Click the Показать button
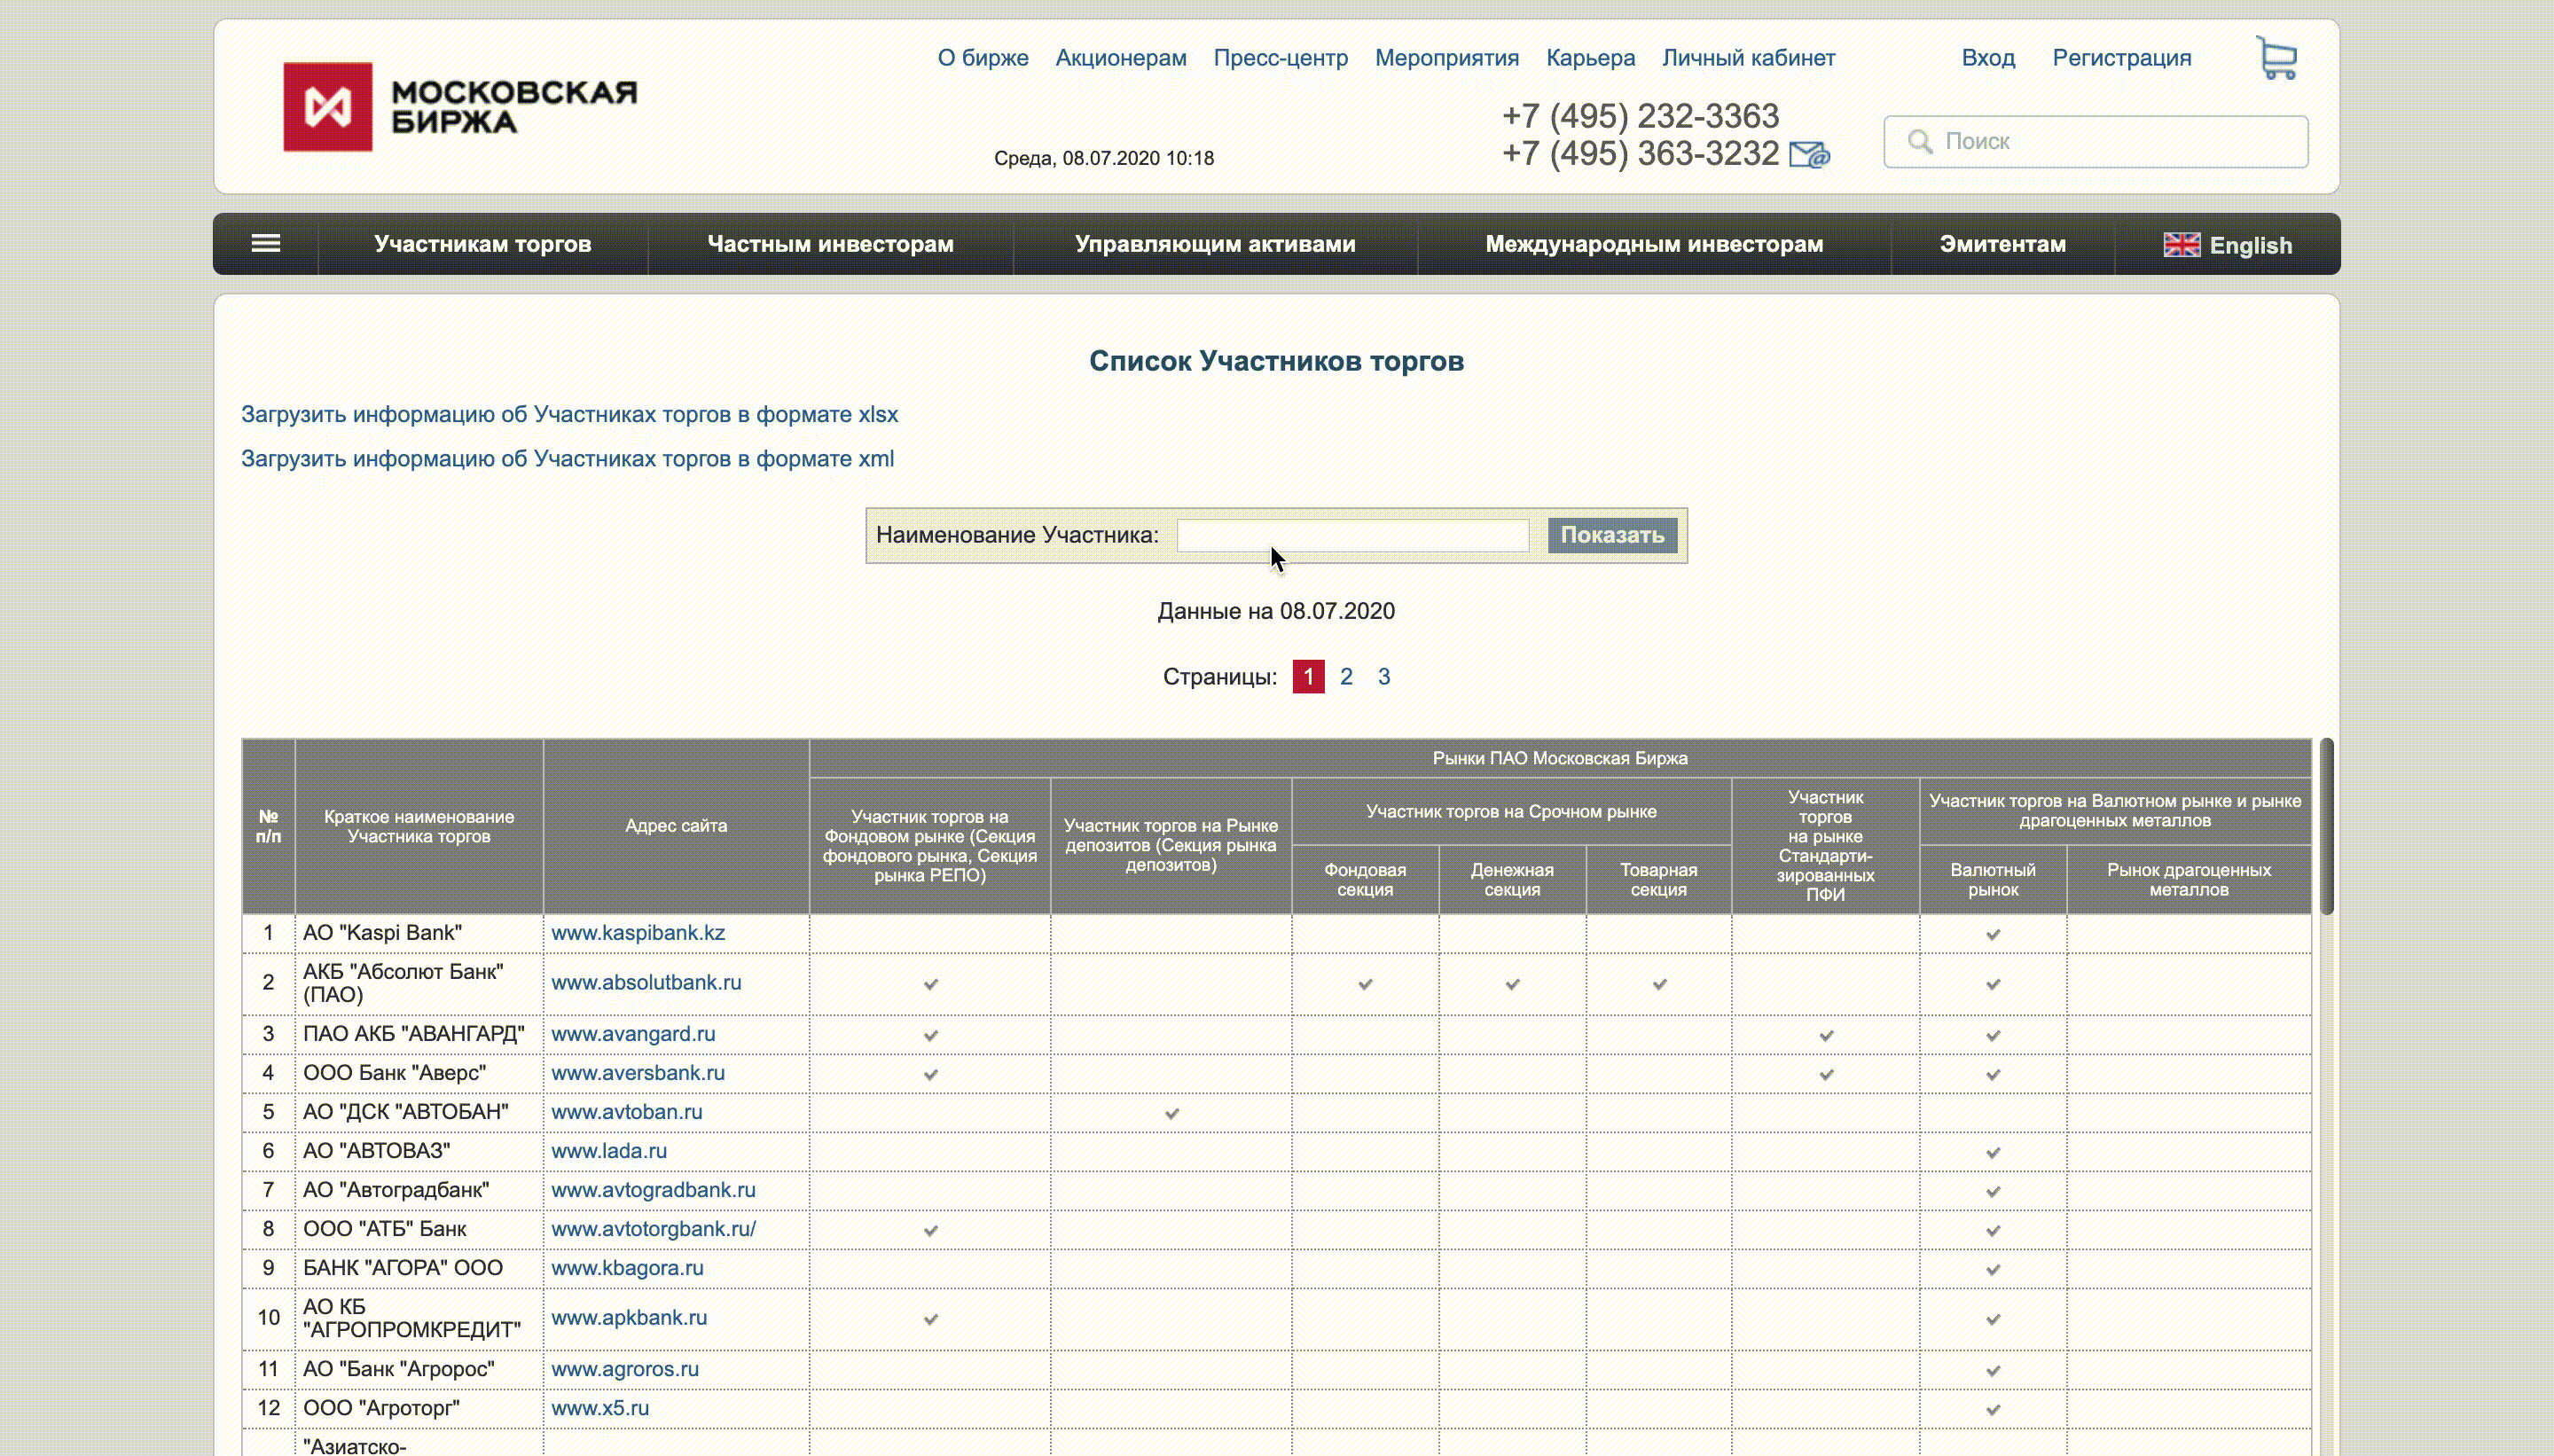Screen dimensions: 2554x1456 tap(1610, 535)
